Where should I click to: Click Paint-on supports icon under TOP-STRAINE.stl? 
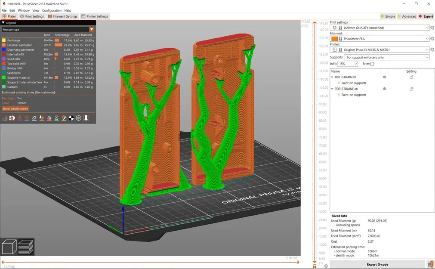coord(339,95)
